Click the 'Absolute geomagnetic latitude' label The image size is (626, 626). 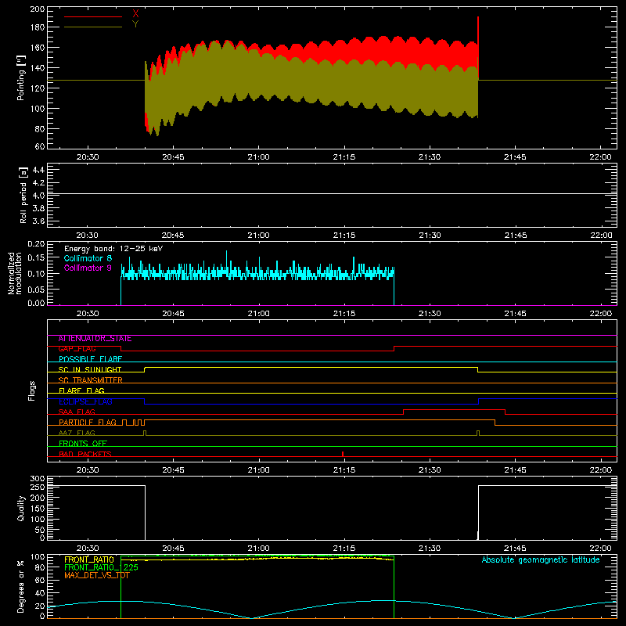[541, 560]
